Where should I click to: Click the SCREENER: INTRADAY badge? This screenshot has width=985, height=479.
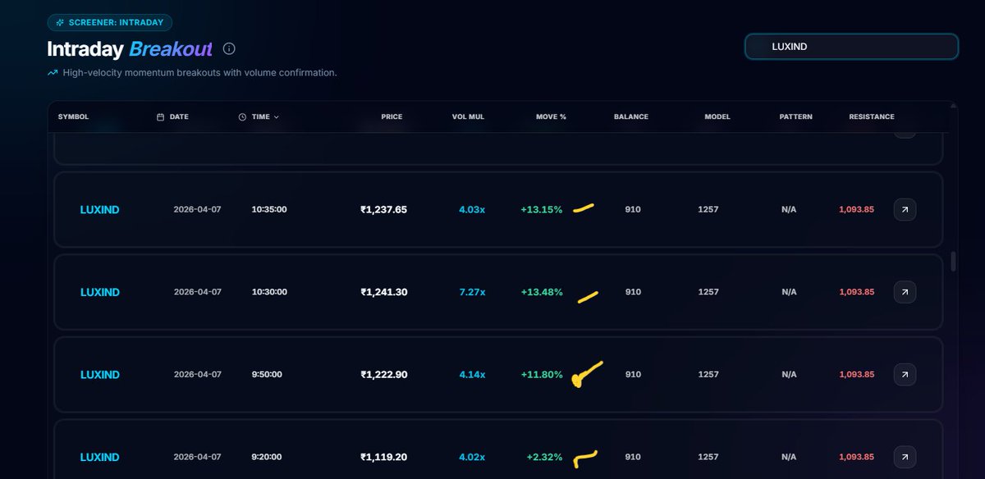109,22
